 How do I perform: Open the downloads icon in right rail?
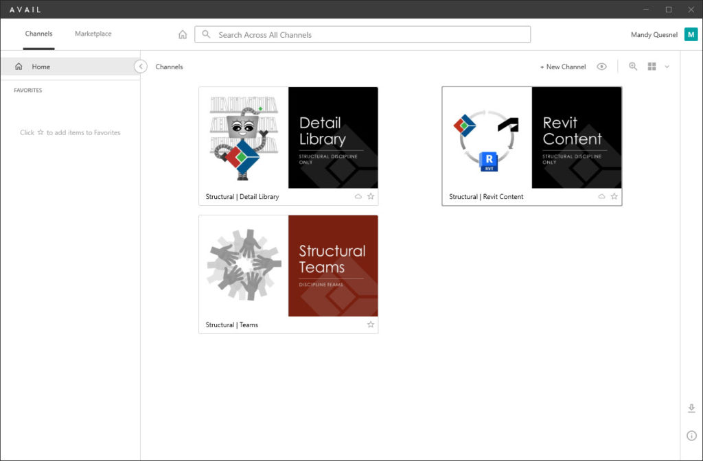click(691, 408)
